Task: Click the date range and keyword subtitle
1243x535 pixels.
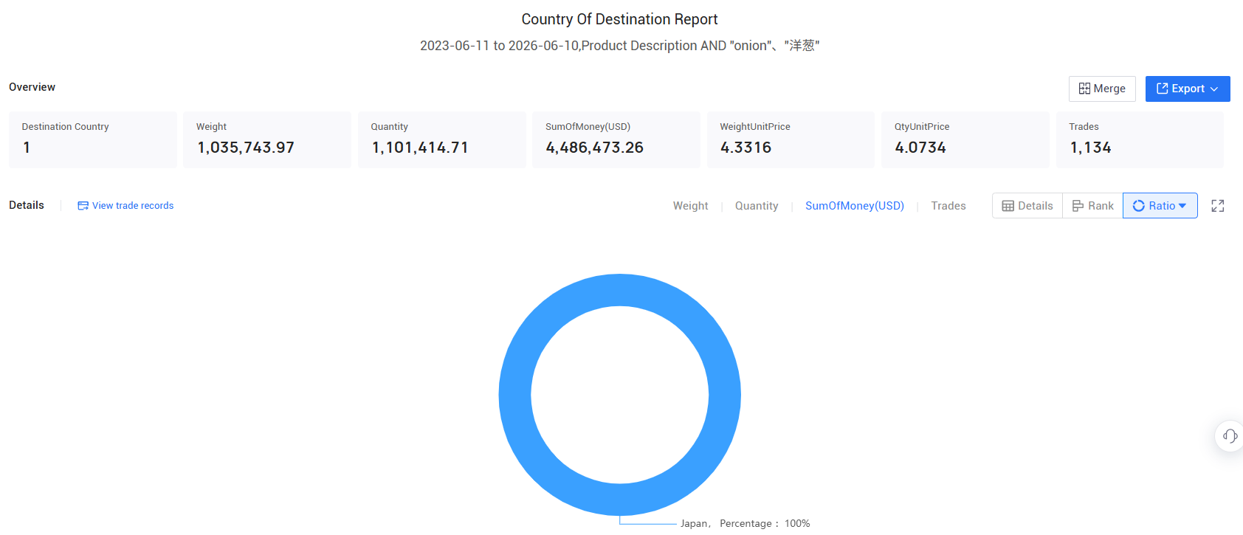Action: point(620,46)
